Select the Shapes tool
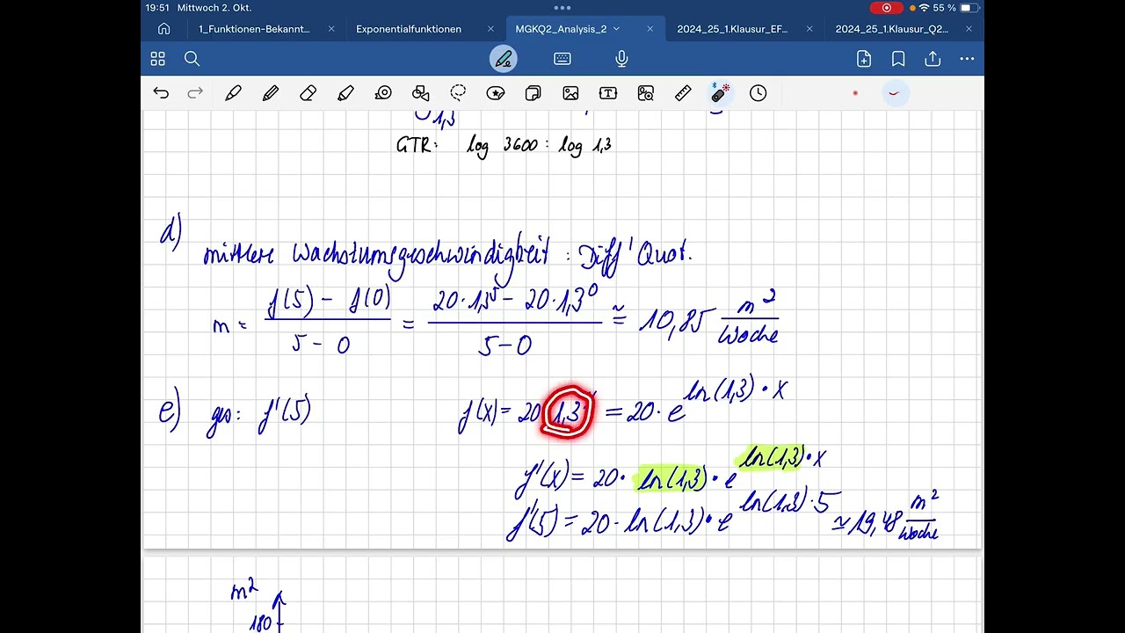This screenshot has height=633, width=1125. pos(420,93)
